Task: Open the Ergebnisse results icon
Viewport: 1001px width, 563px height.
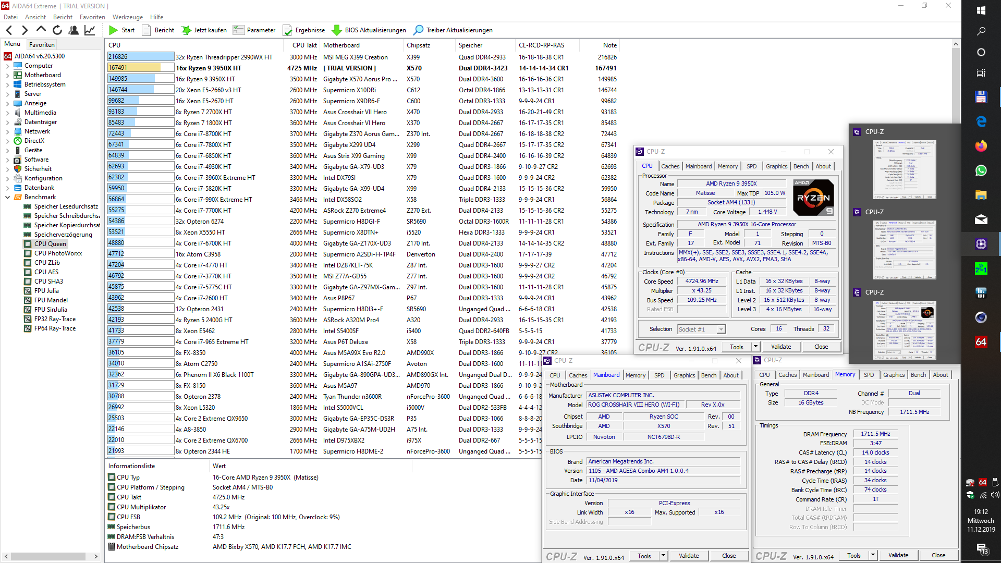Action: click(x=287, y=30)
